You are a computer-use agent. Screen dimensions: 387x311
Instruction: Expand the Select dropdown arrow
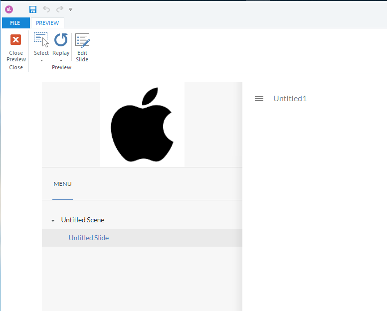(x=41, y=60)
